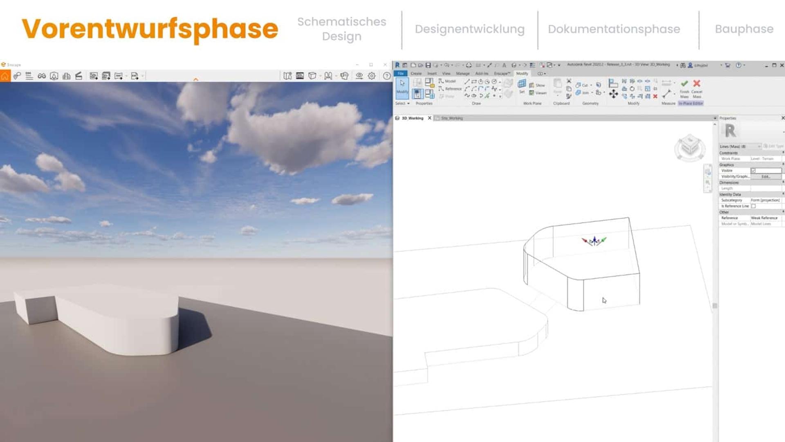785x442 pixels.
Task: Take a screenshot with Enscape camera icon
Action: [94, 76]
